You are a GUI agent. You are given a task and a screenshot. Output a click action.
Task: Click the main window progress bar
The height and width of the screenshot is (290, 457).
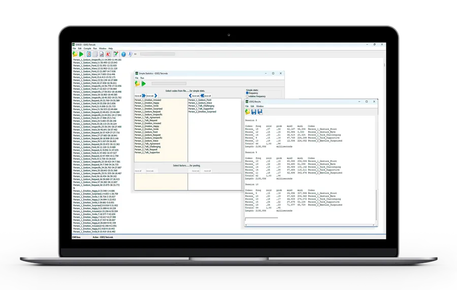(x=158, y=54)
